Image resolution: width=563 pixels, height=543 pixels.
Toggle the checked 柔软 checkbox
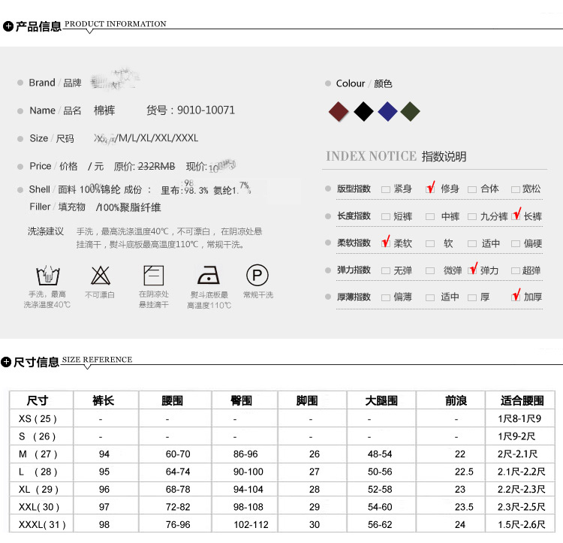(386, 243)
